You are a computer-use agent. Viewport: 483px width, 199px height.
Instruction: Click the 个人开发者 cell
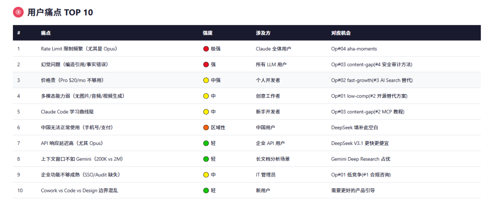pos(268,80)
